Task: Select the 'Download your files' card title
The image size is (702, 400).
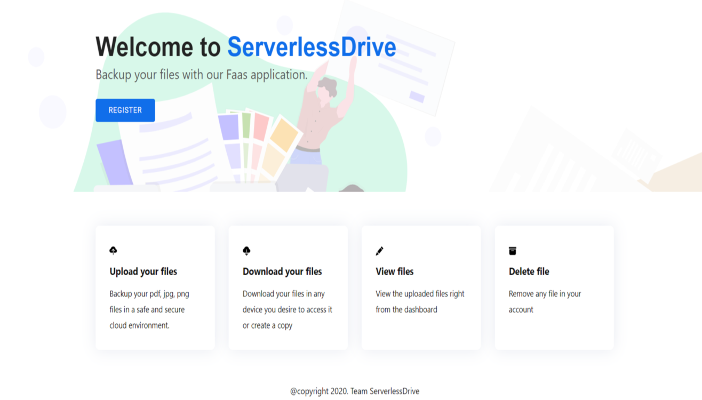Action: (282, 271)
